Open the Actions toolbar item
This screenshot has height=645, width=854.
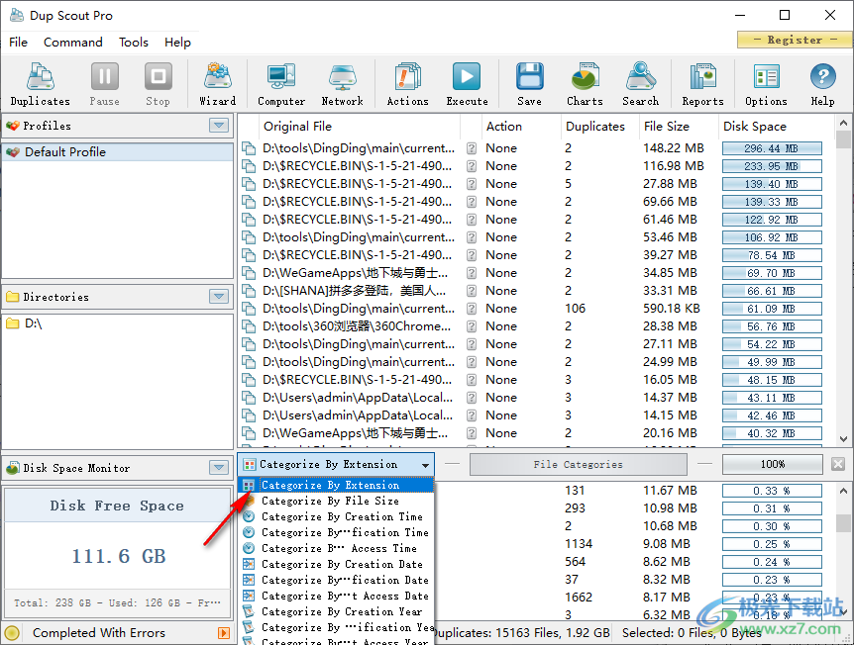(x=407, y=84)
